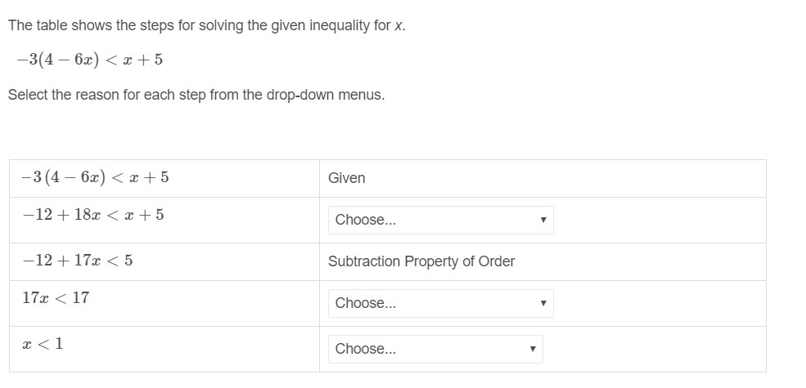Click the −12 + 18x < x + 5 step cell
The height and width of the screenshot is (388, 806).
point(164,221)
